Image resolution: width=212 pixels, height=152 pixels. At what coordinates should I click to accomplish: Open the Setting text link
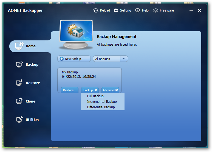[125, 10]
